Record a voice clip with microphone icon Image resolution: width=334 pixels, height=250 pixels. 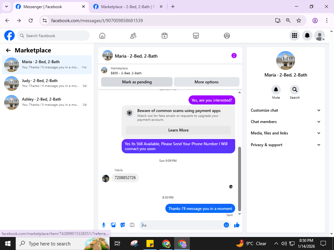pyautogui.click(x=103, y=225)
